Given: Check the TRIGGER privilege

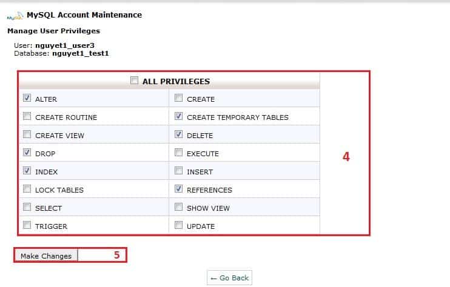Looking at the screenshot, I should [x=27, y=225].
